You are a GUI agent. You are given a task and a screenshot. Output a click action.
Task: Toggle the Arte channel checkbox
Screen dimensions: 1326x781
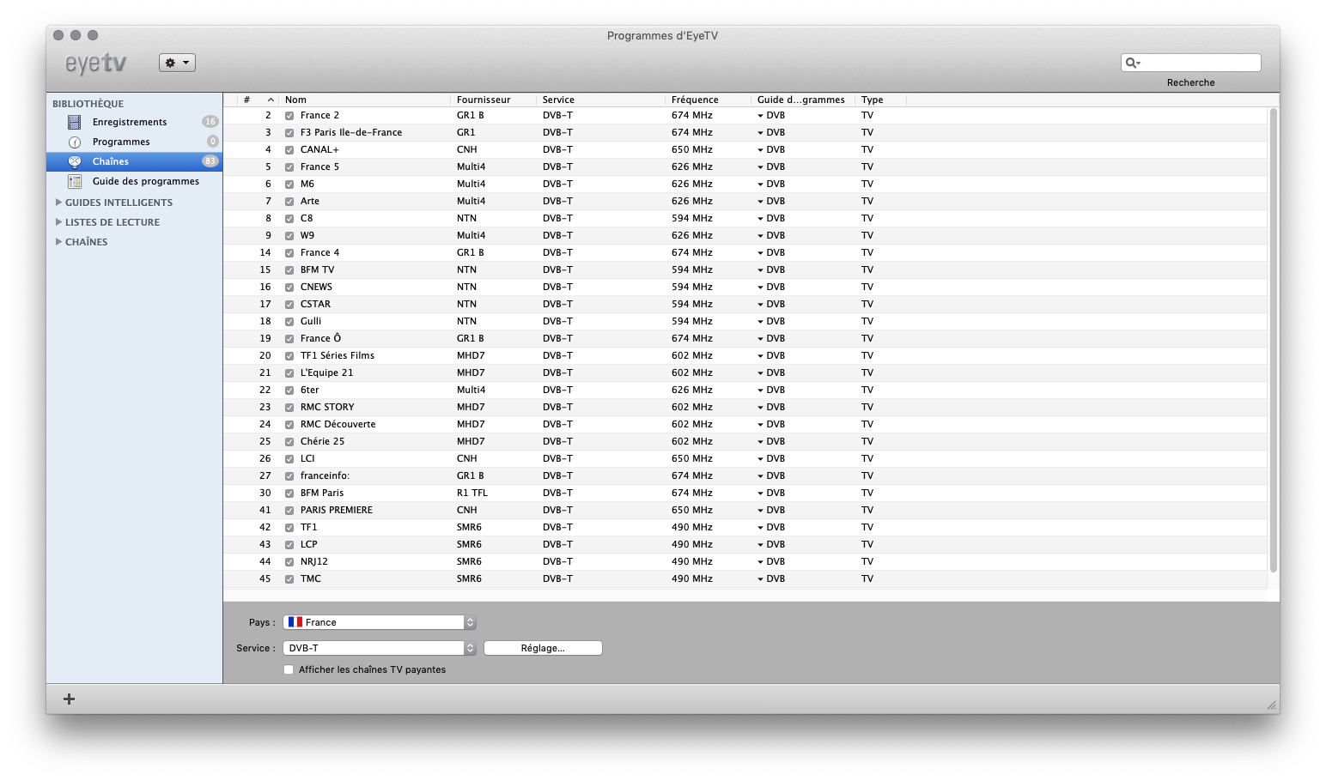click(289, 202)
